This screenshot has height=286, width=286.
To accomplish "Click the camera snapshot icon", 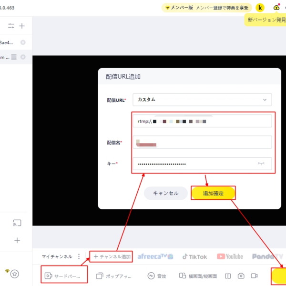I will pos(241,276).
